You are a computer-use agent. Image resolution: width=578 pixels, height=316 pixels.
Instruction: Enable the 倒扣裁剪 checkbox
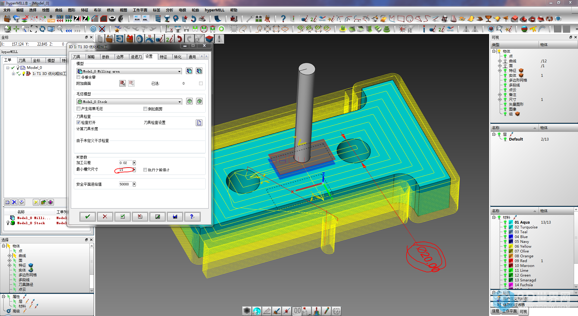145,109
